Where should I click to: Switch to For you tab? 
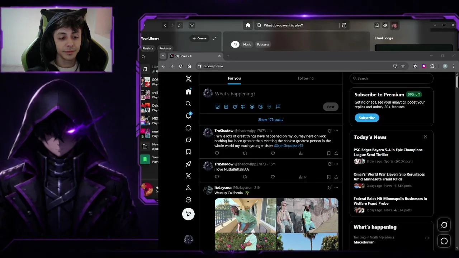pos(234,78)
